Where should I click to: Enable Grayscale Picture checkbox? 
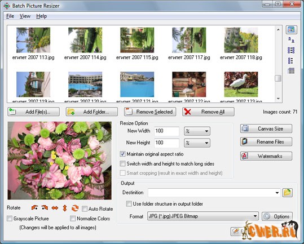[10, 219]
